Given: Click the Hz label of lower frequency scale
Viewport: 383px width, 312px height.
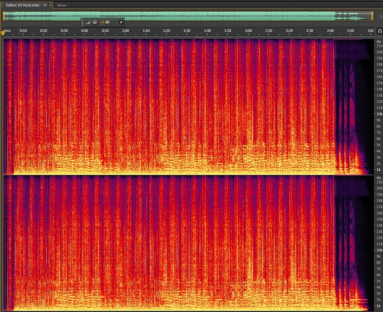Looking at the screenshot, I should click(x=379, y=178).
